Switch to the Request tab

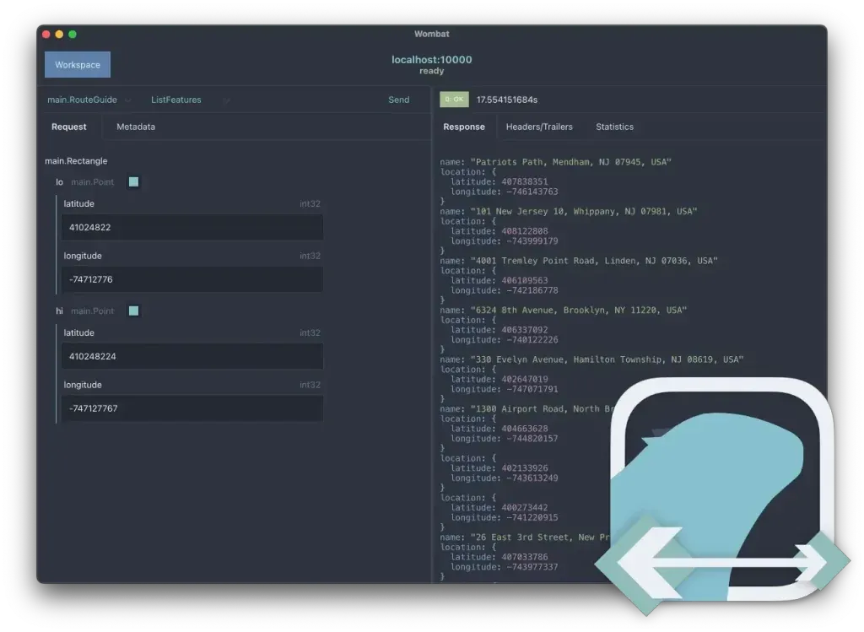[x=68, y=127]
